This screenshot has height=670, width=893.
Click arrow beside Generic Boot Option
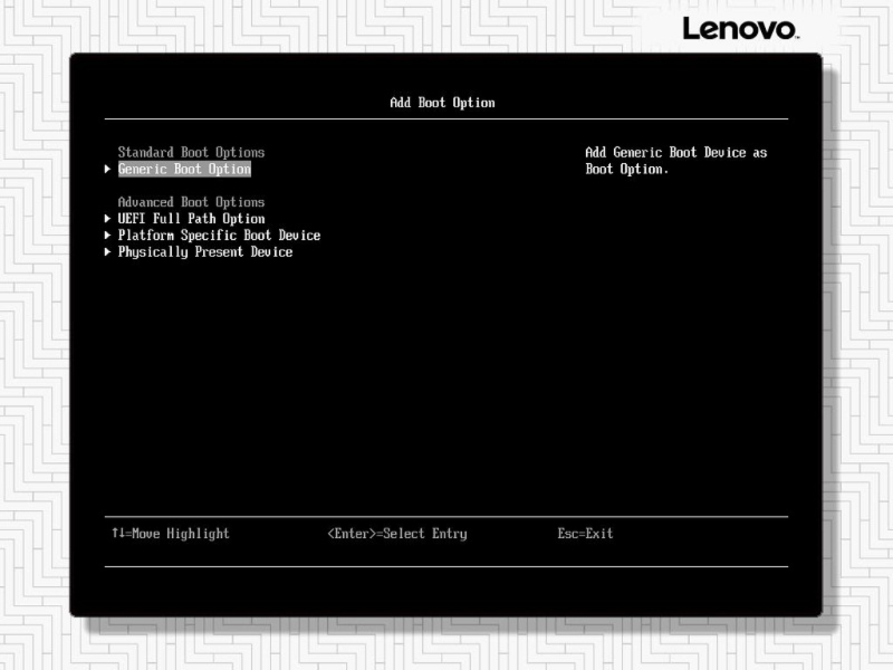pos(108,169)
